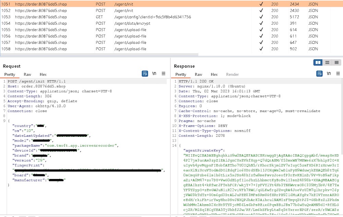Switch to the Raw tab in Response panel
Image resolution: width=343 pixels, height=217 pixels.
[x=198, y=74]
